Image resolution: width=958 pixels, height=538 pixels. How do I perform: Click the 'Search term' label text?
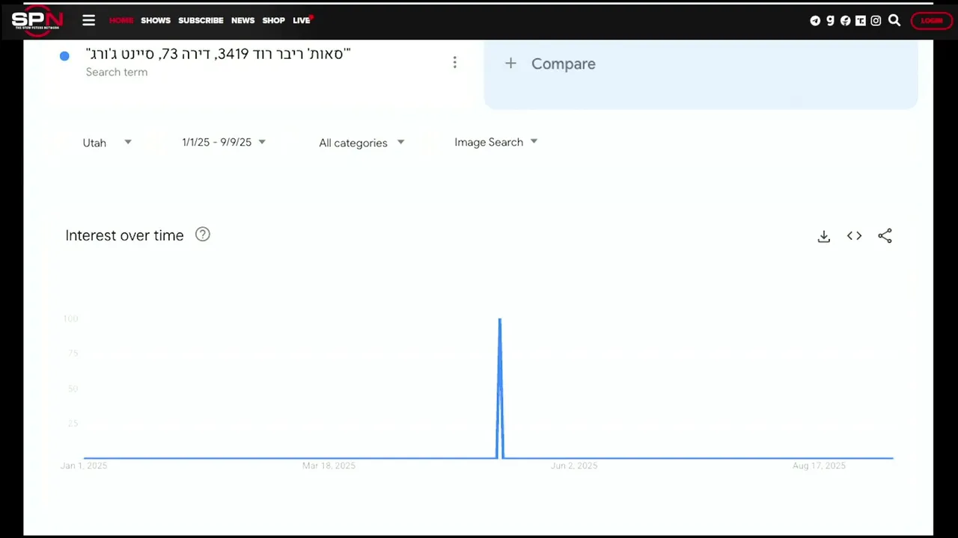(116, 72)
